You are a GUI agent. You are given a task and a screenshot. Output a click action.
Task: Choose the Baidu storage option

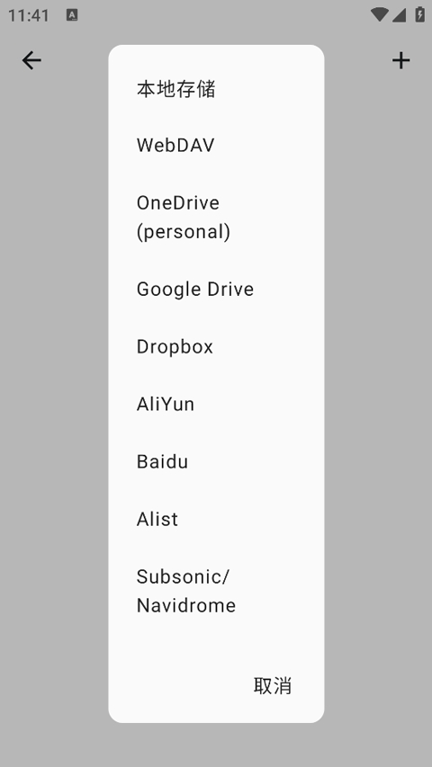pos(216,462)
